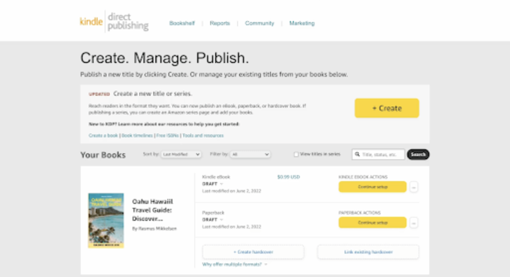Expand the Paperback DRAFT status arrow
Image resolution: width=510 pixels, height=277 pixels.
tap(222, 219)
